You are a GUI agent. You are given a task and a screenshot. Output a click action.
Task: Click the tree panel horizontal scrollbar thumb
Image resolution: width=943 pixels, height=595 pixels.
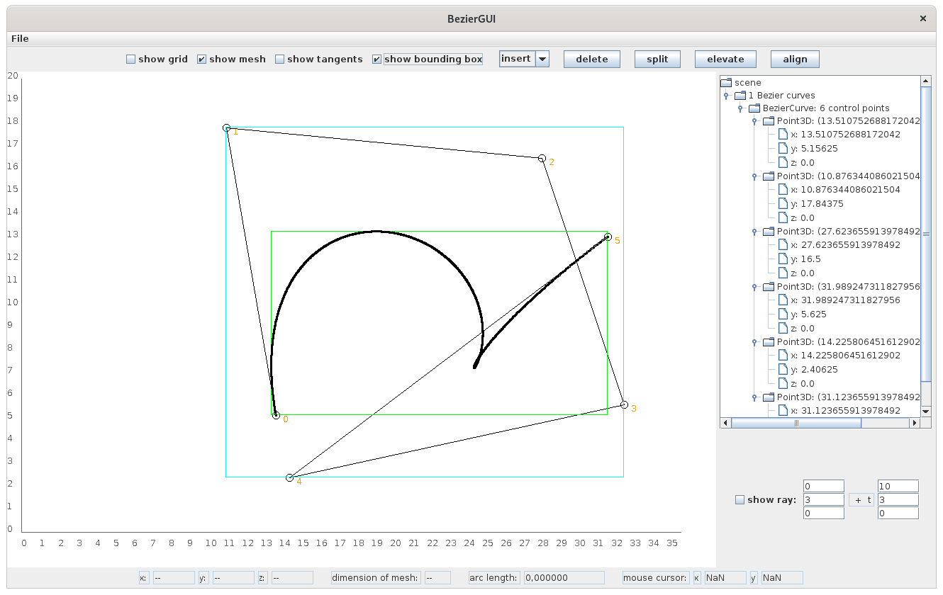796,423
